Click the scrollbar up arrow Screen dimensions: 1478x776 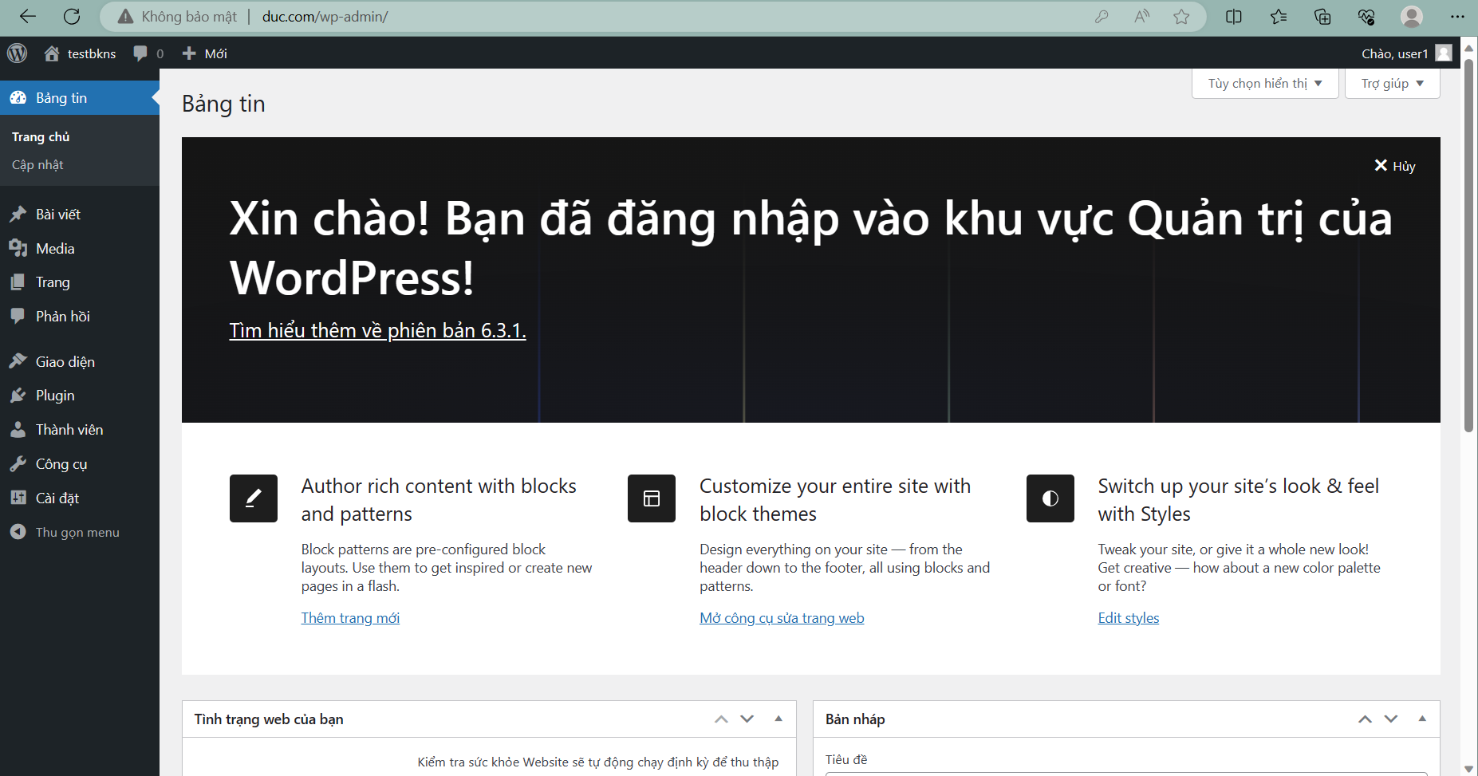tap(1469, 48)
